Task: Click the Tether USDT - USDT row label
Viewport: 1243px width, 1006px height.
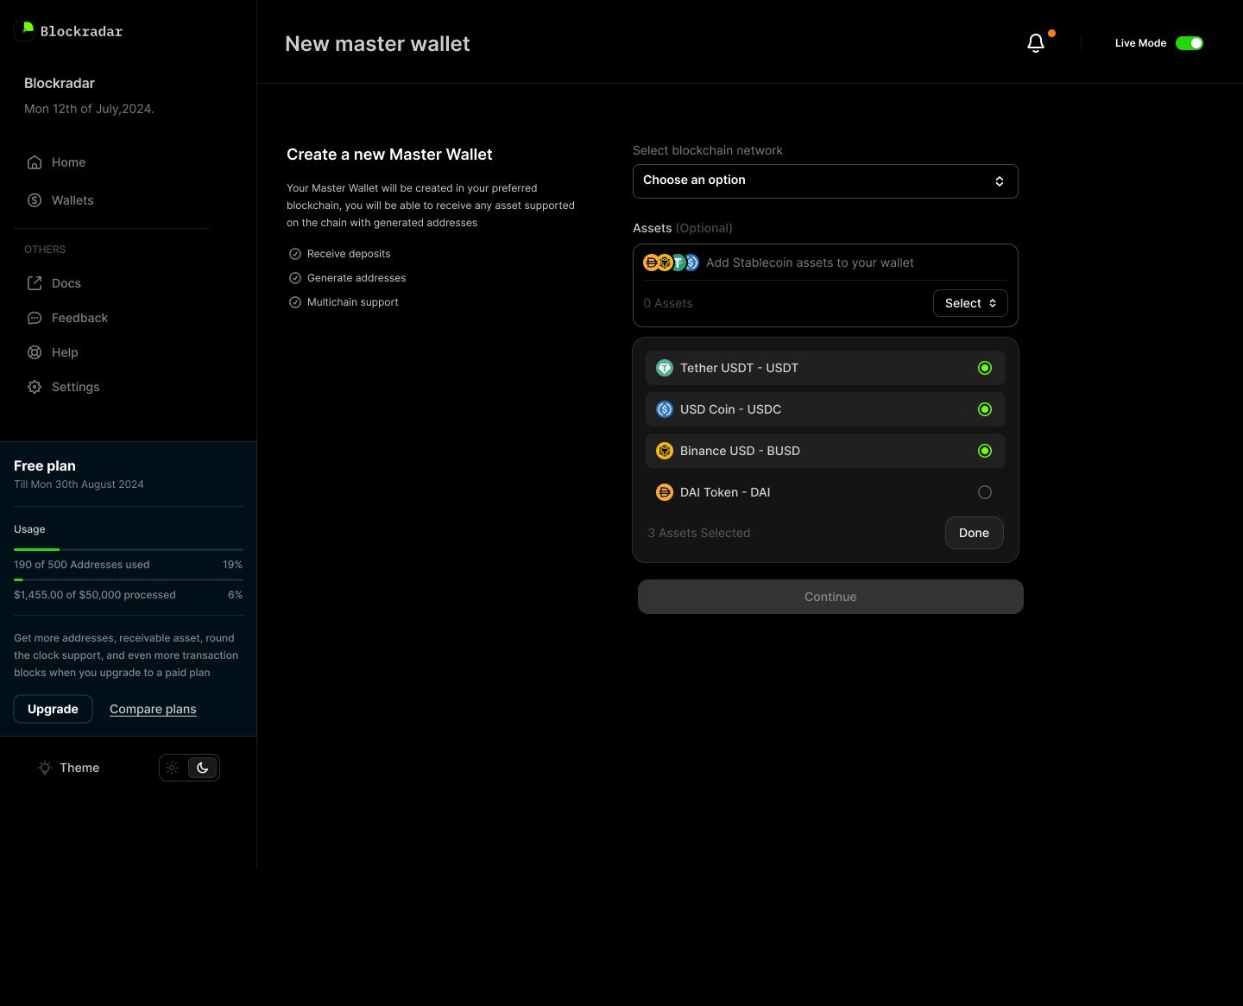Action: pyautogui.click(x=739, y=368)
